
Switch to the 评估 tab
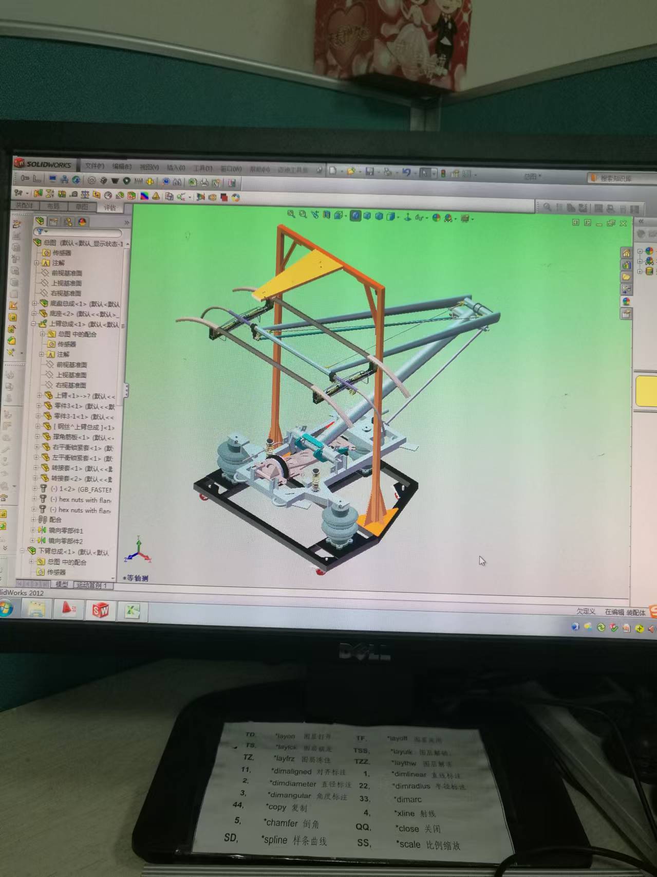pos(110,208)
